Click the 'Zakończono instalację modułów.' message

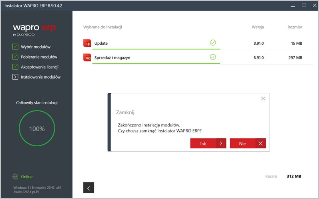click(x=149, y=125)
